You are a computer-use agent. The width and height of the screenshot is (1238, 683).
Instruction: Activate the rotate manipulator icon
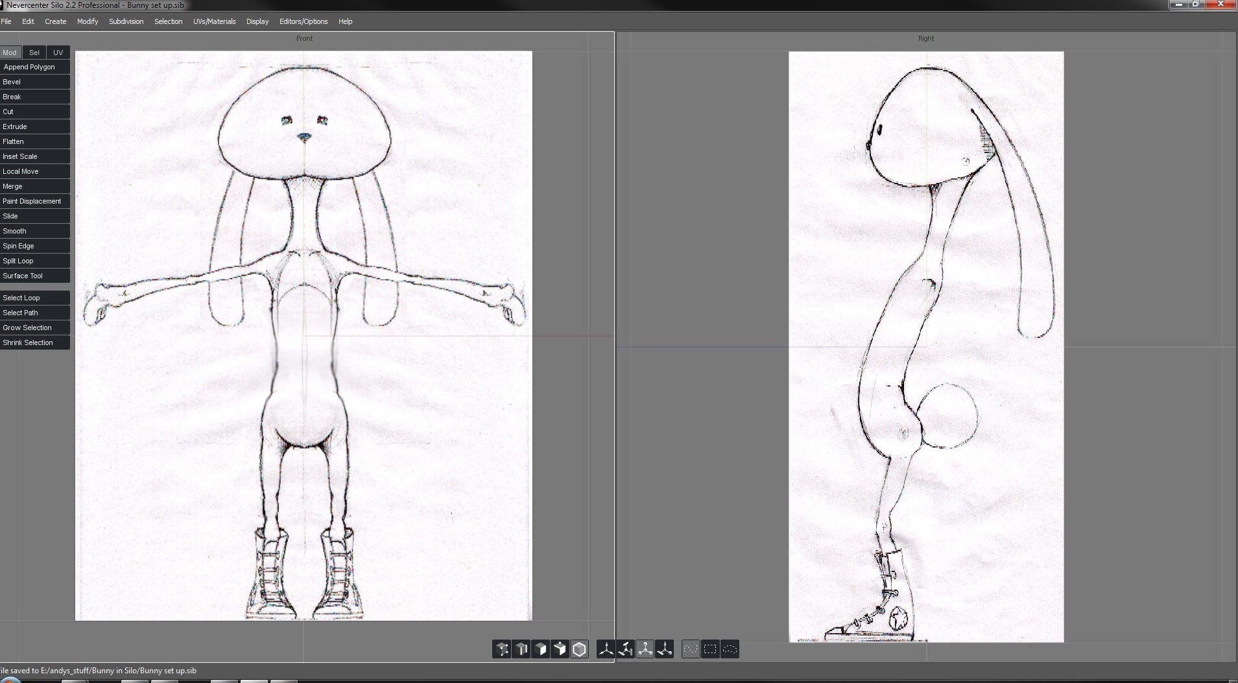(626, 649)
